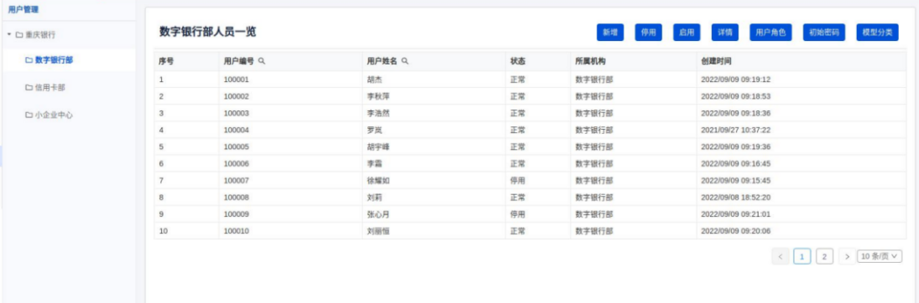Screen dimensions: 919x303
Task: Click user number 100004
Action: point(236,130)
